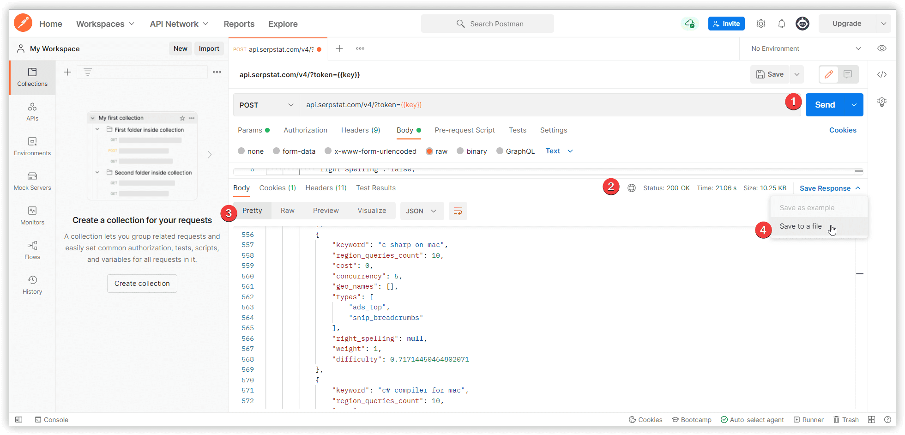Screen dimensions: 905x435
Task: Toggle the wrap lines icon in response
Action: pyautogui.click(x=458, y=211)
